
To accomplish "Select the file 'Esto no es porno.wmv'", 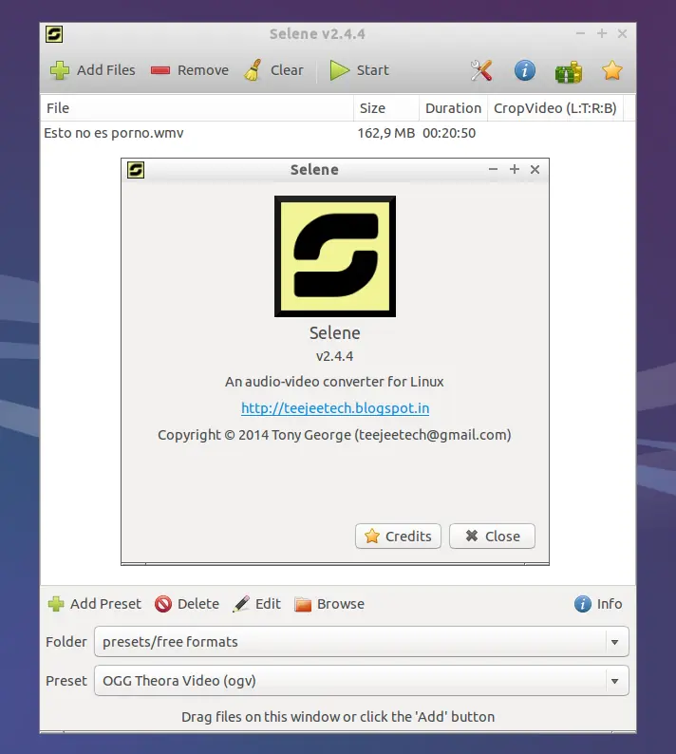I will coord(114,133).
